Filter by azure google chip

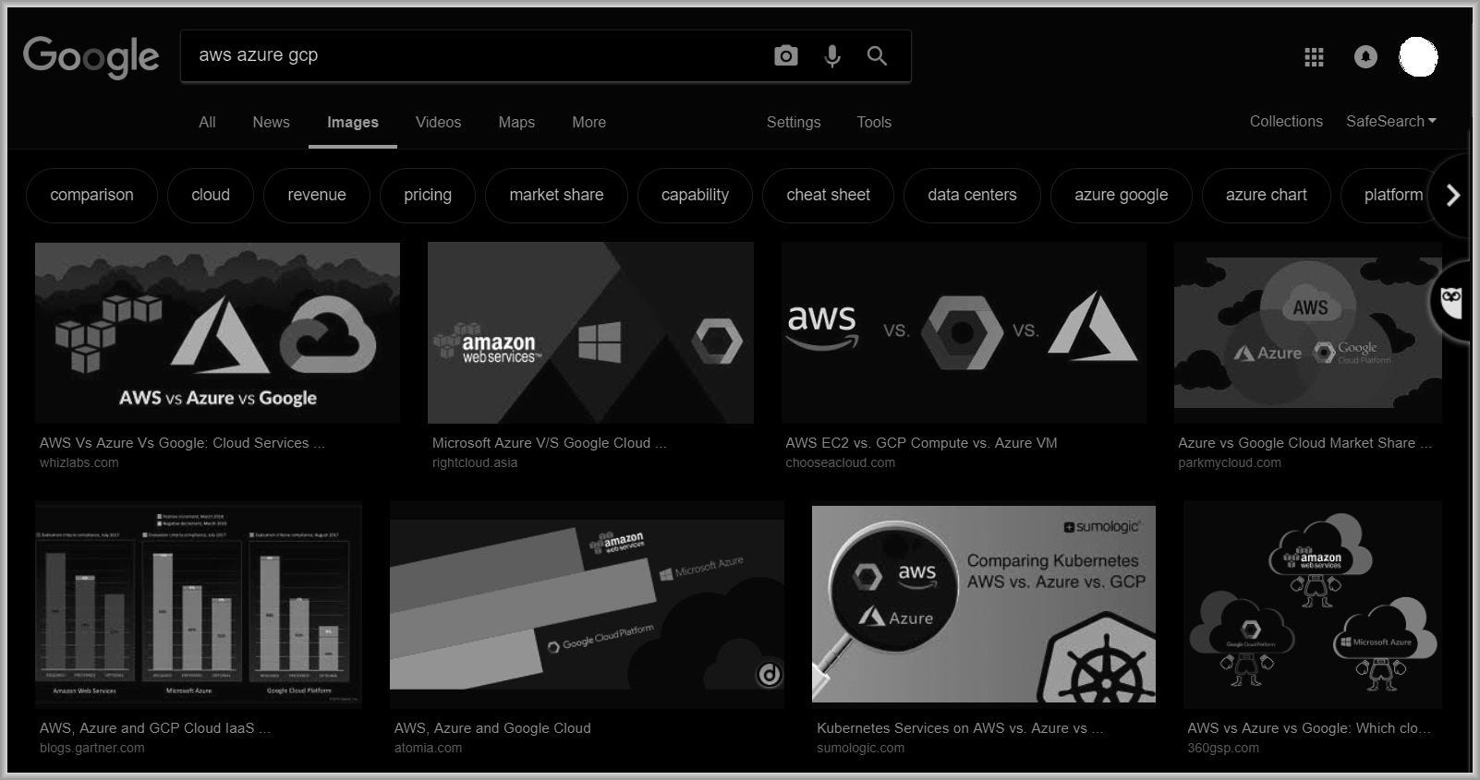pos(1121,195)
